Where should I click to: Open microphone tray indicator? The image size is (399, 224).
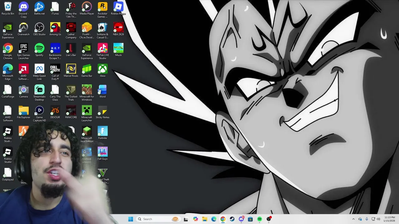[x=367, y=219]
